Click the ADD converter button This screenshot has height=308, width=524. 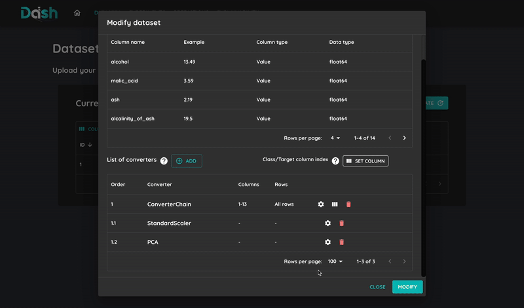click(187, 161)
